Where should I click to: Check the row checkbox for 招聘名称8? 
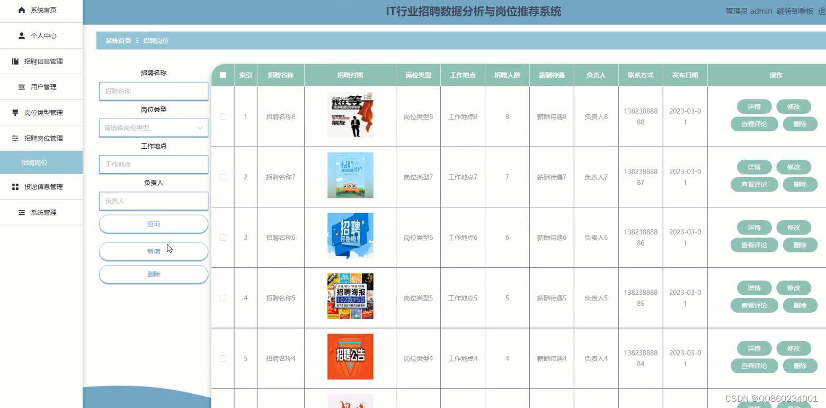click(223, 117)
